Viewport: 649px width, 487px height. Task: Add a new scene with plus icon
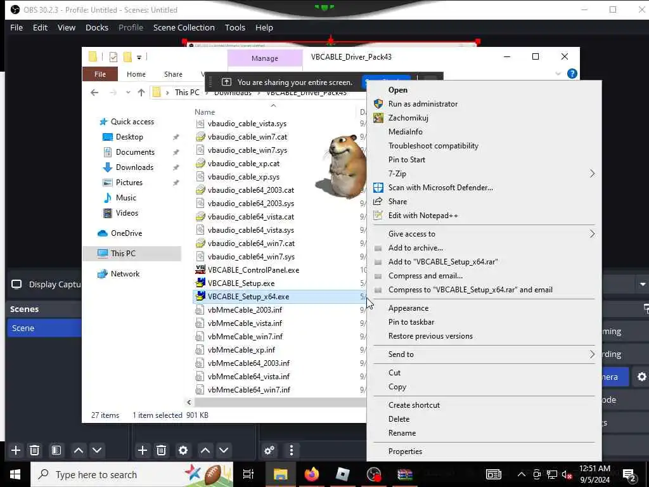(x=16, y=450)
